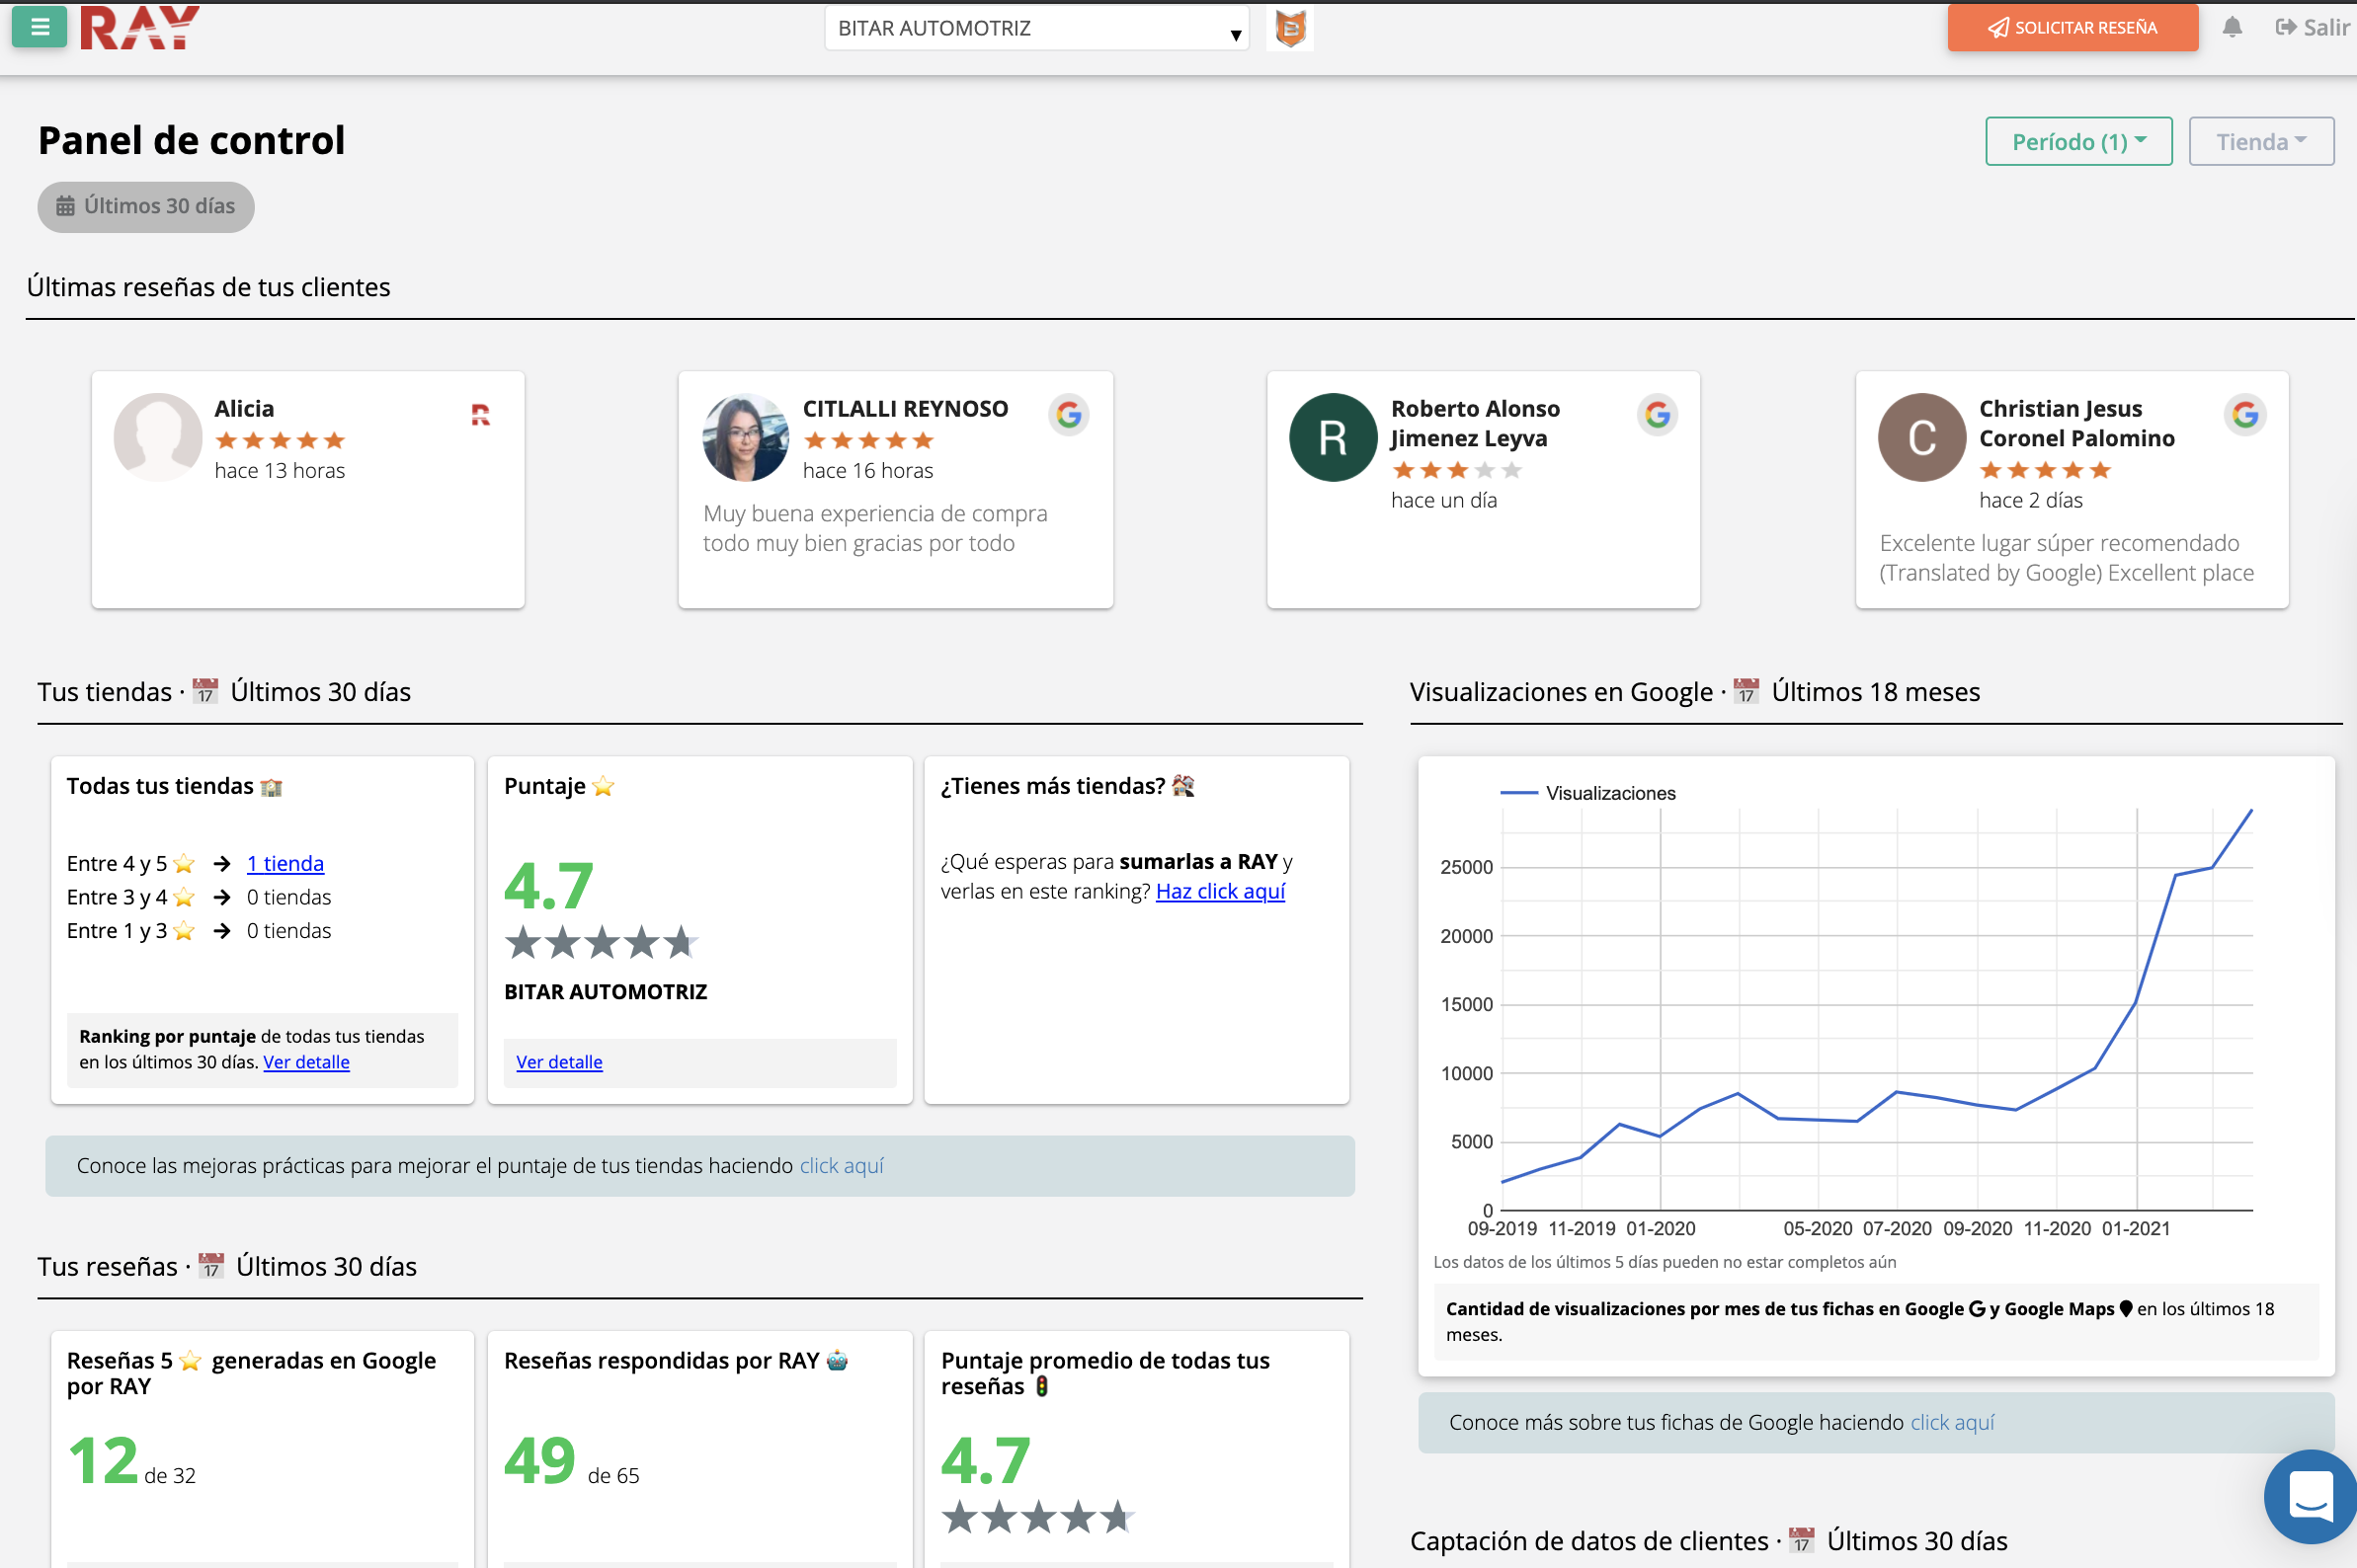Click Citlalli Reynoso's profile photo
Viewport: 2357px width, 1568px height.
(744, 437)
